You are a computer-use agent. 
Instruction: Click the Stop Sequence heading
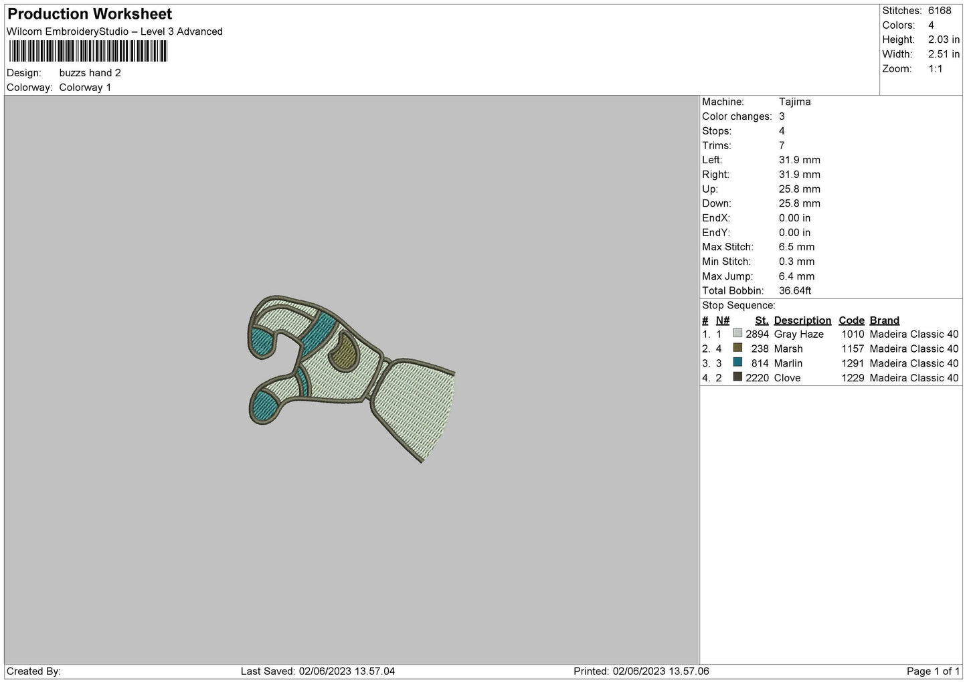click(739, 306)
